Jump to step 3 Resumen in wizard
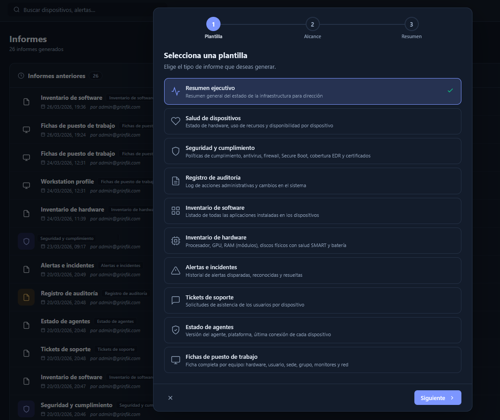 pos(411,24)
